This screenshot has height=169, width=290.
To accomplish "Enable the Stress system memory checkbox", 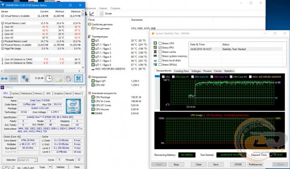I will click(160, 56).
